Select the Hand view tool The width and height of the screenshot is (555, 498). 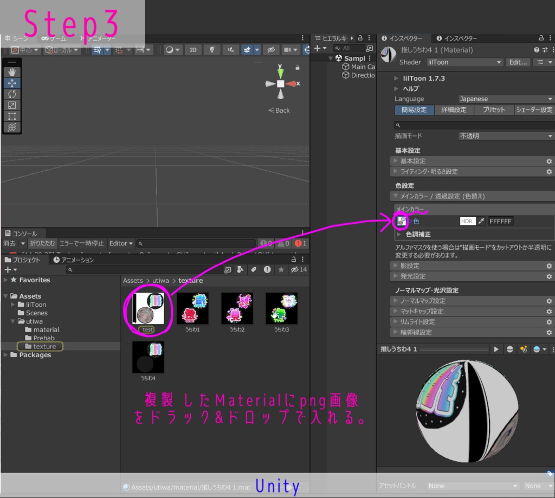click(12, 72)
